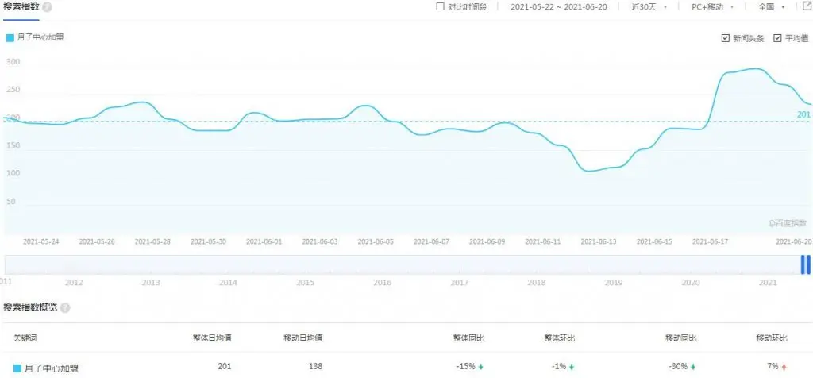Click the 移动环比 column header
The width and height of the screenshot is (813, 378).
[x=772, y=338]
